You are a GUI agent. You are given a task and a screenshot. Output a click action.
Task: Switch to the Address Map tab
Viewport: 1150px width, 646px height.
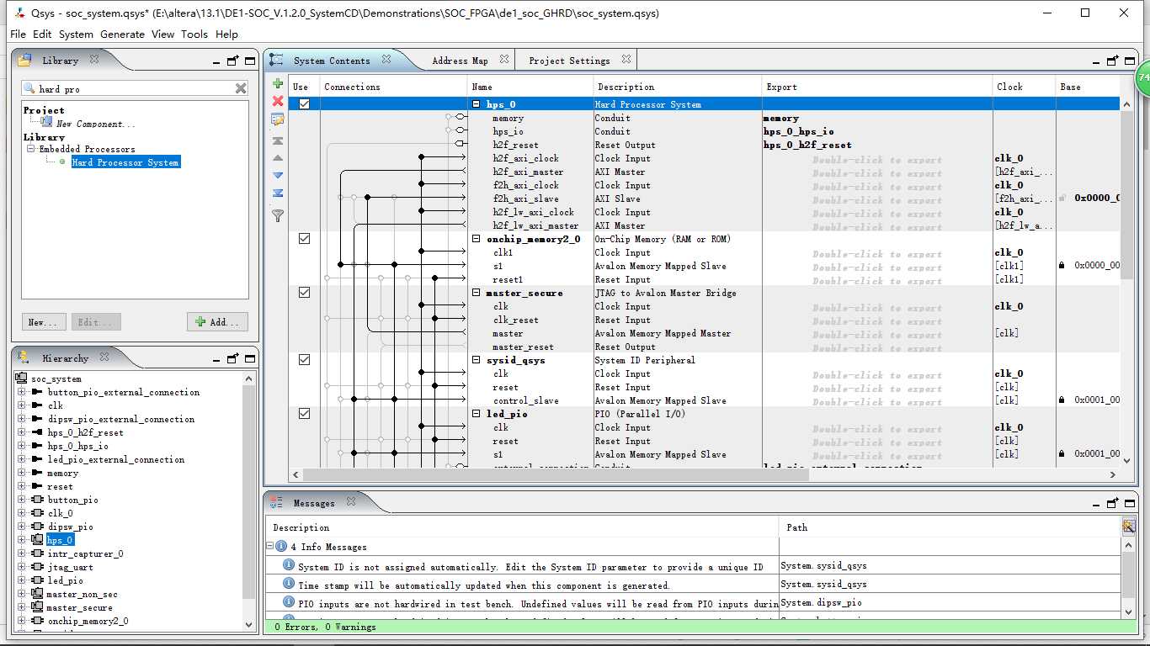[460, 61]
